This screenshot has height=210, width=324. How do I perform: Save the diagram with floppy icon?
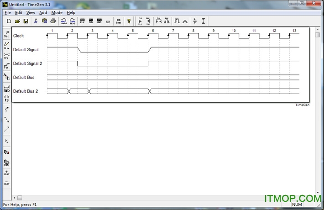click(26, 21)
